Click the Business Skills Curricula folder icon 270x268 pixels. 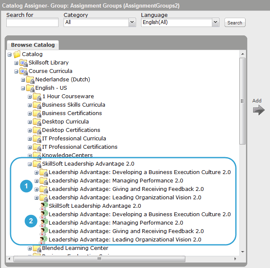(x=37, y=105)
